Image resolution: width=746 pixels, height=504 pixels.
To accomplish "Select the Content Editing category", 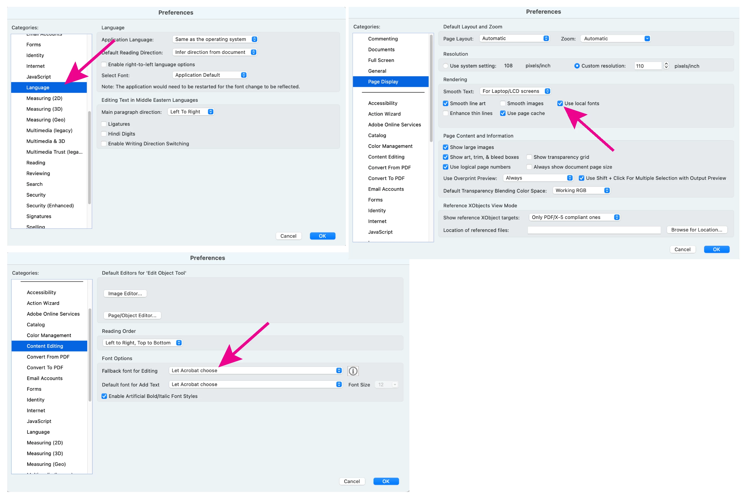I will click(x=45, y=346).
